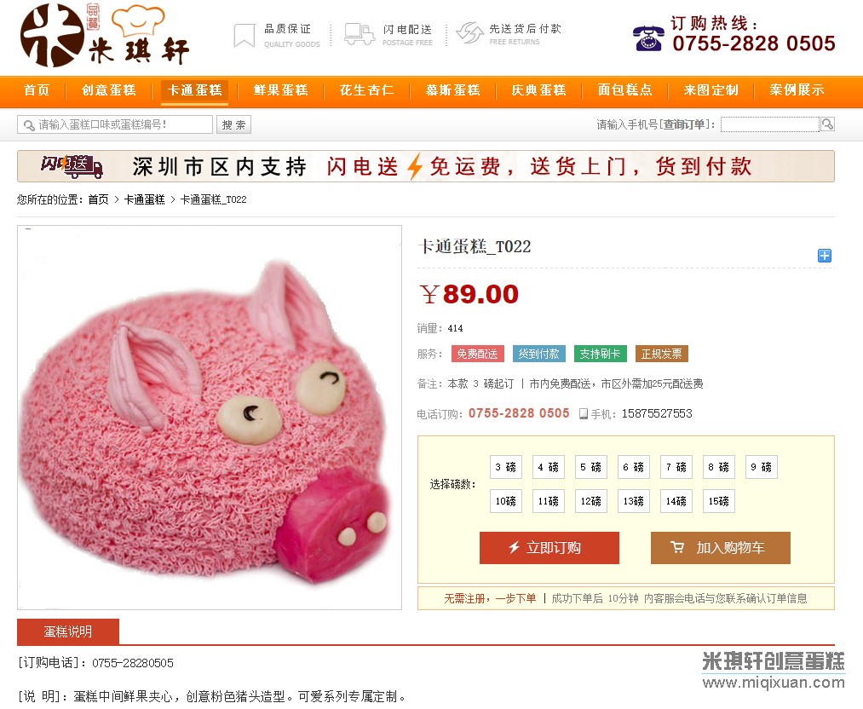Click the 卡通蛋糕 breadcrumb link
This screenshot has height=709, width=863.
point(144,199)
